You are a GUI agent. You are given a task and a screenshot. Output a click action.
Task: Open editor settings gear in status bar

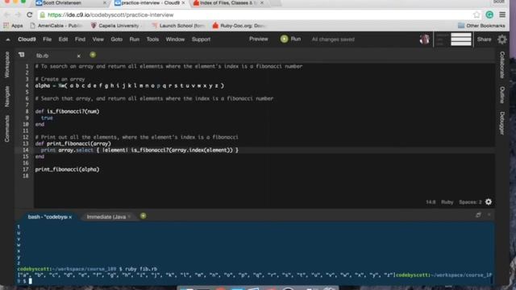coord(489,202)
